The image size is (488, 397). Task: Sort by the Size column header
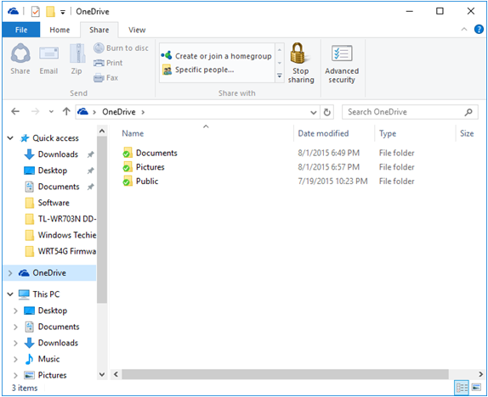coord(467,133)
